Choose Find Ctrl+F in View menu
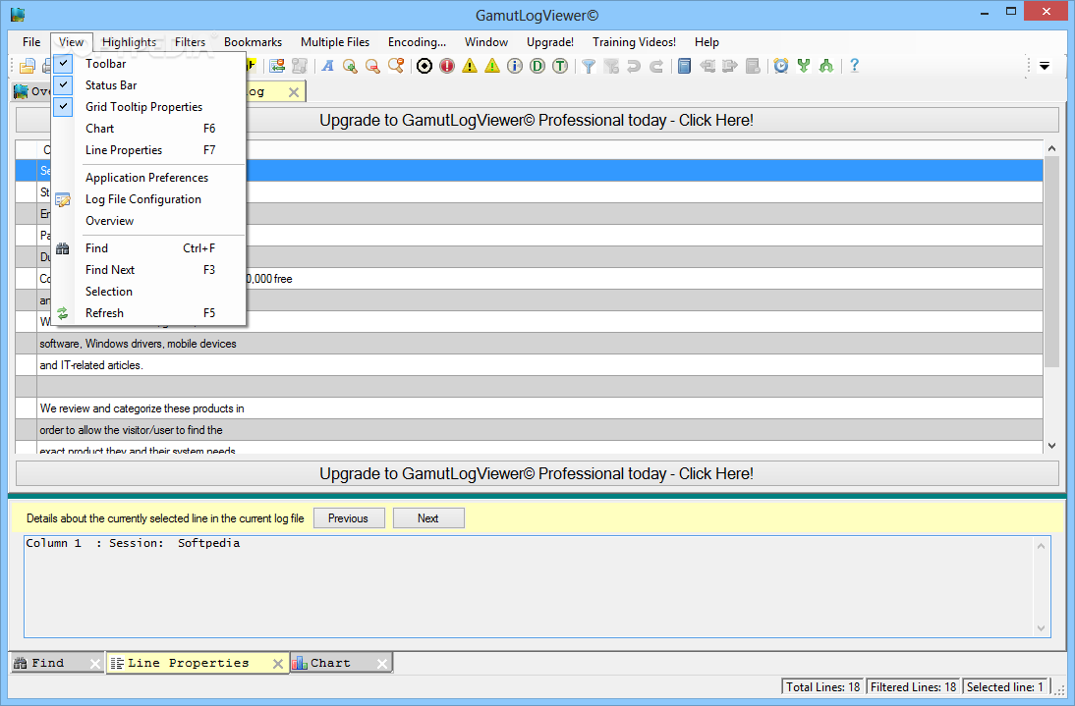1075x706 pixels. click(x=148, y=247)
